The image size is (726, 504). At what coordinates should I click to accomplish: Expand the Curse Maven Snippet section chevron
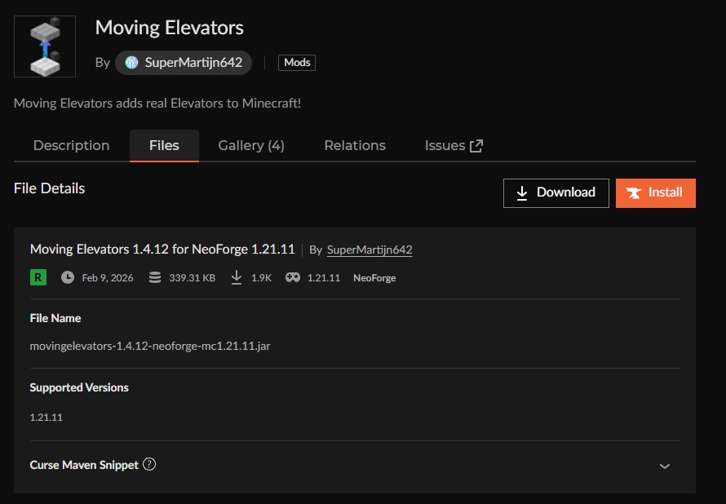click(x=665, y=466)
